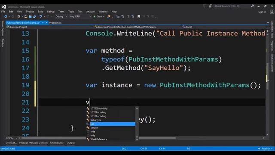The image size is (275, 155).
Task: Click the Save All toolbar icon
Action: tap(35, 16)
